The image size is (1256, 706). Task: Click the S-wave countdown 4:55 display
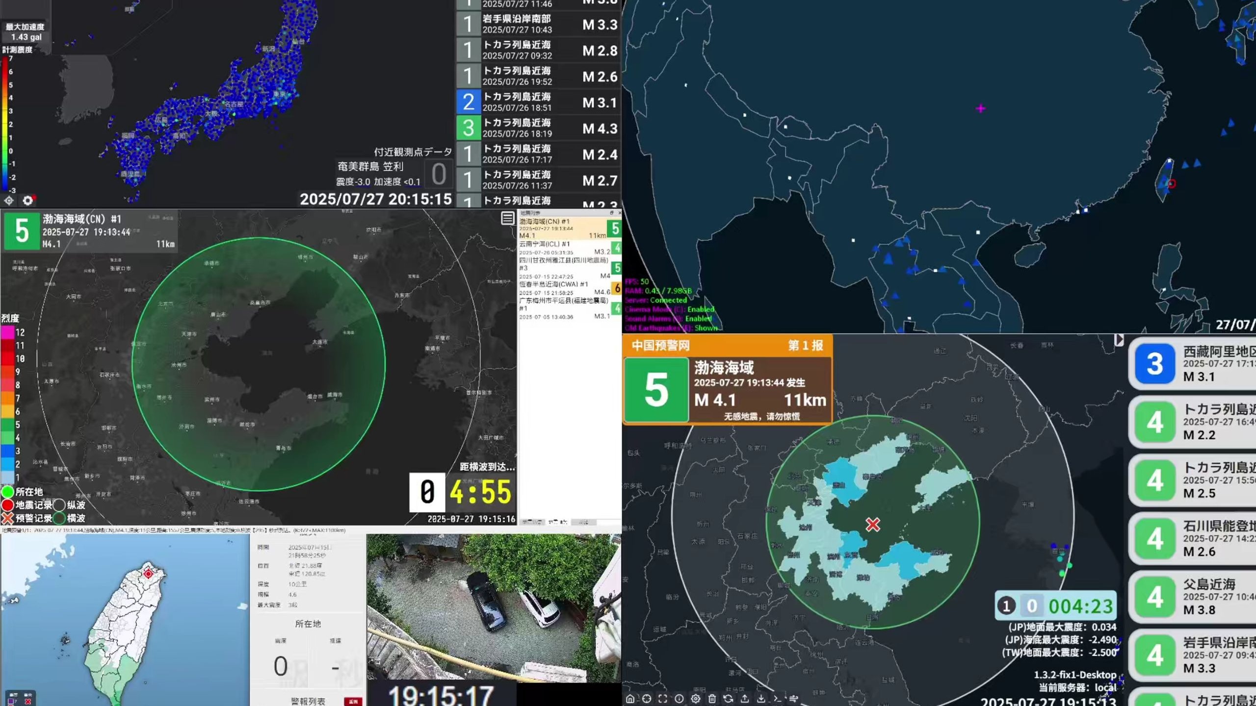[480, 492]
